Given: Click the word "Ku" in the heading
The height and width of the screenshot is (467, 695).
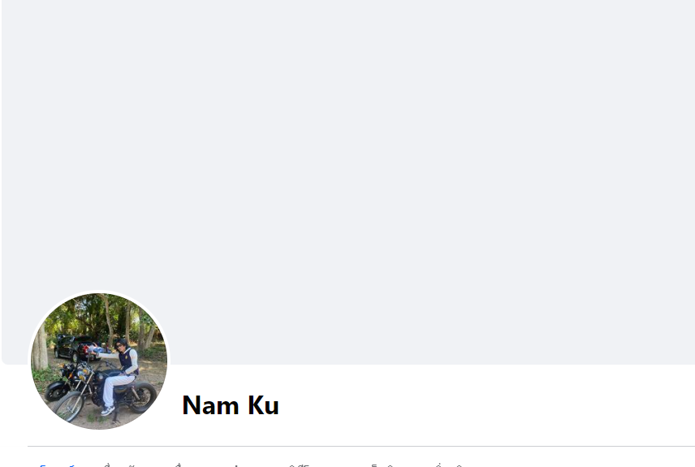Looking at the screenshot, I should click(263, 405).
